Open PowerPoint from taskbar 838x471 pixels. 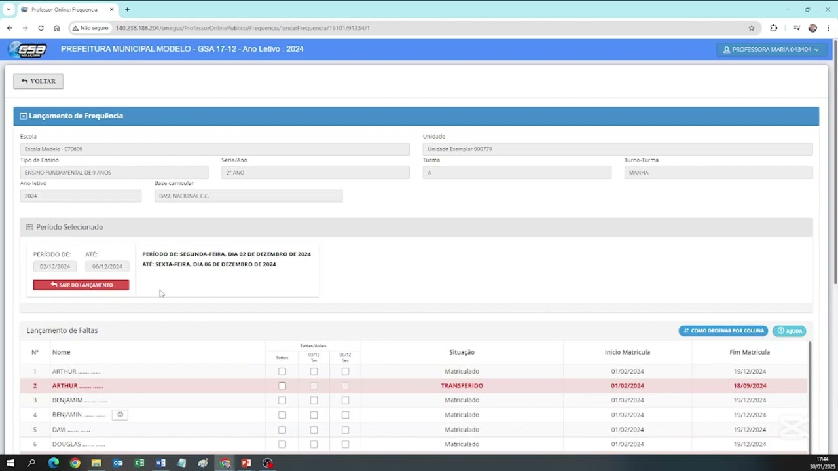click(x=246, y=463)
